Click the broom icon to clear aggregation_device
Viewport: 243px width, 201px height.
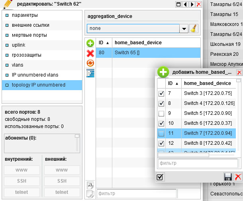[194, 29]
